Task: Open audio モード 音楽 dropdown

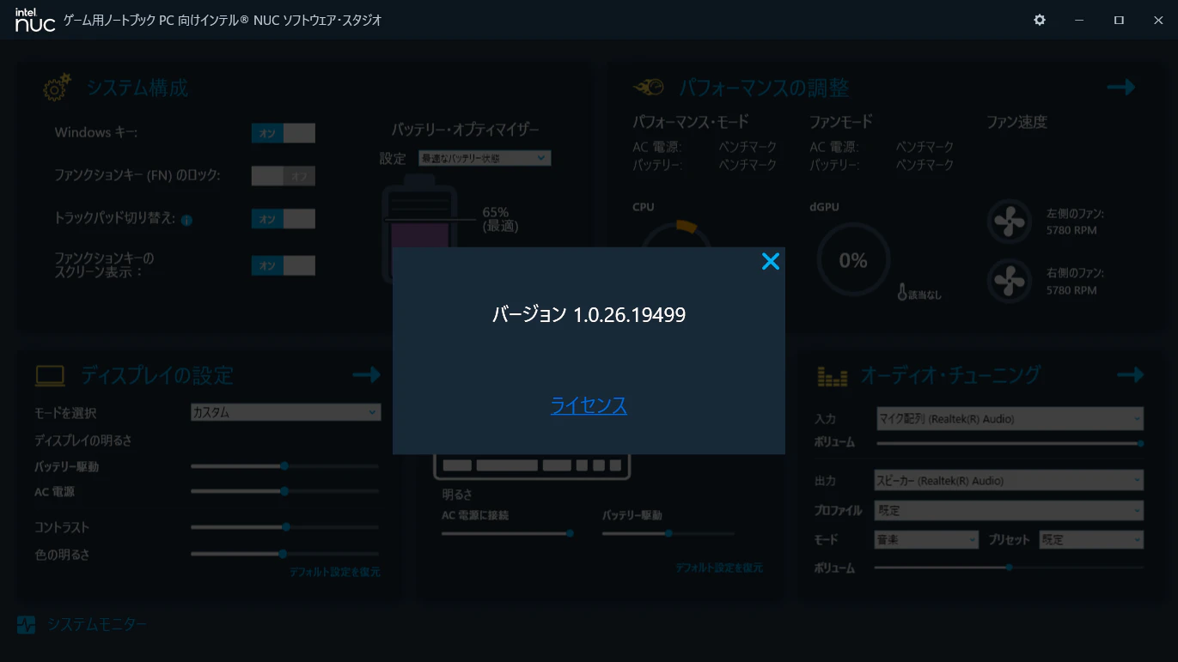Action: [927, 540]
